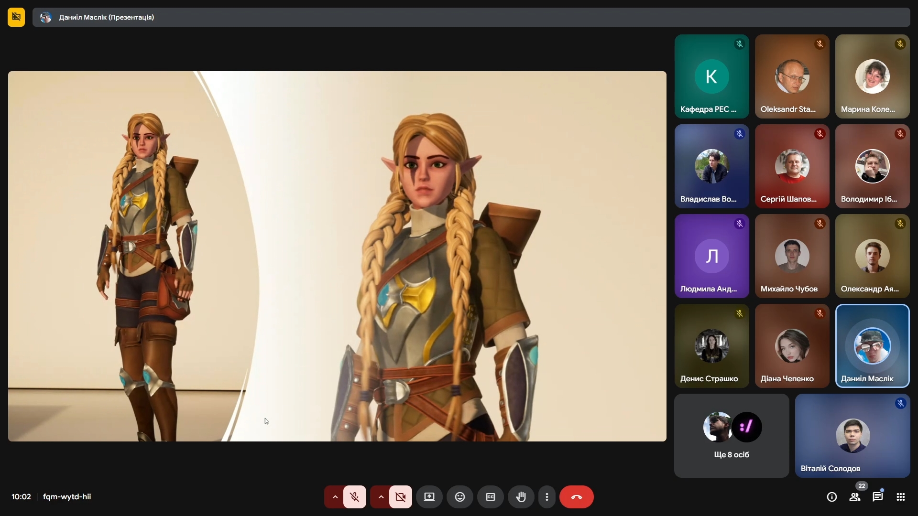Expand audio settings arrow beside microphone
Image resolution: width=918 pixels, height=516 pixels.
[x=335, y=497]
